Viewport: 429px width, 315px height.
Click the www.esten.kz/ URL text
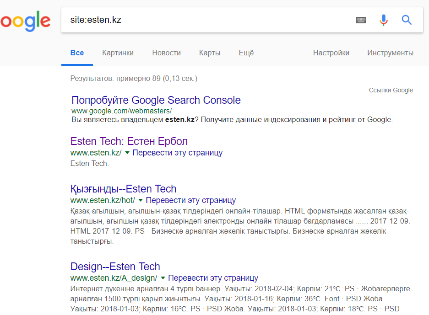coord(96,153)
